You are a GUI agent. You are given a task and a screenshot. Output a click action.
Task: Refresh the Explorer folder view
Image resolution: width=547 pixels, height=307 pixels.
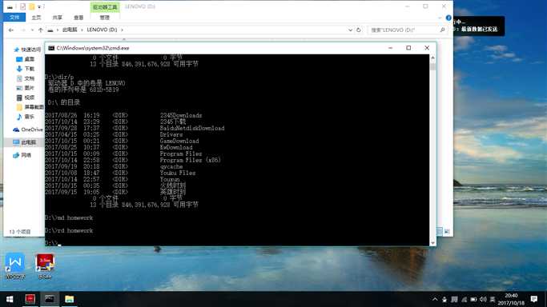click(x=358, y=30)
